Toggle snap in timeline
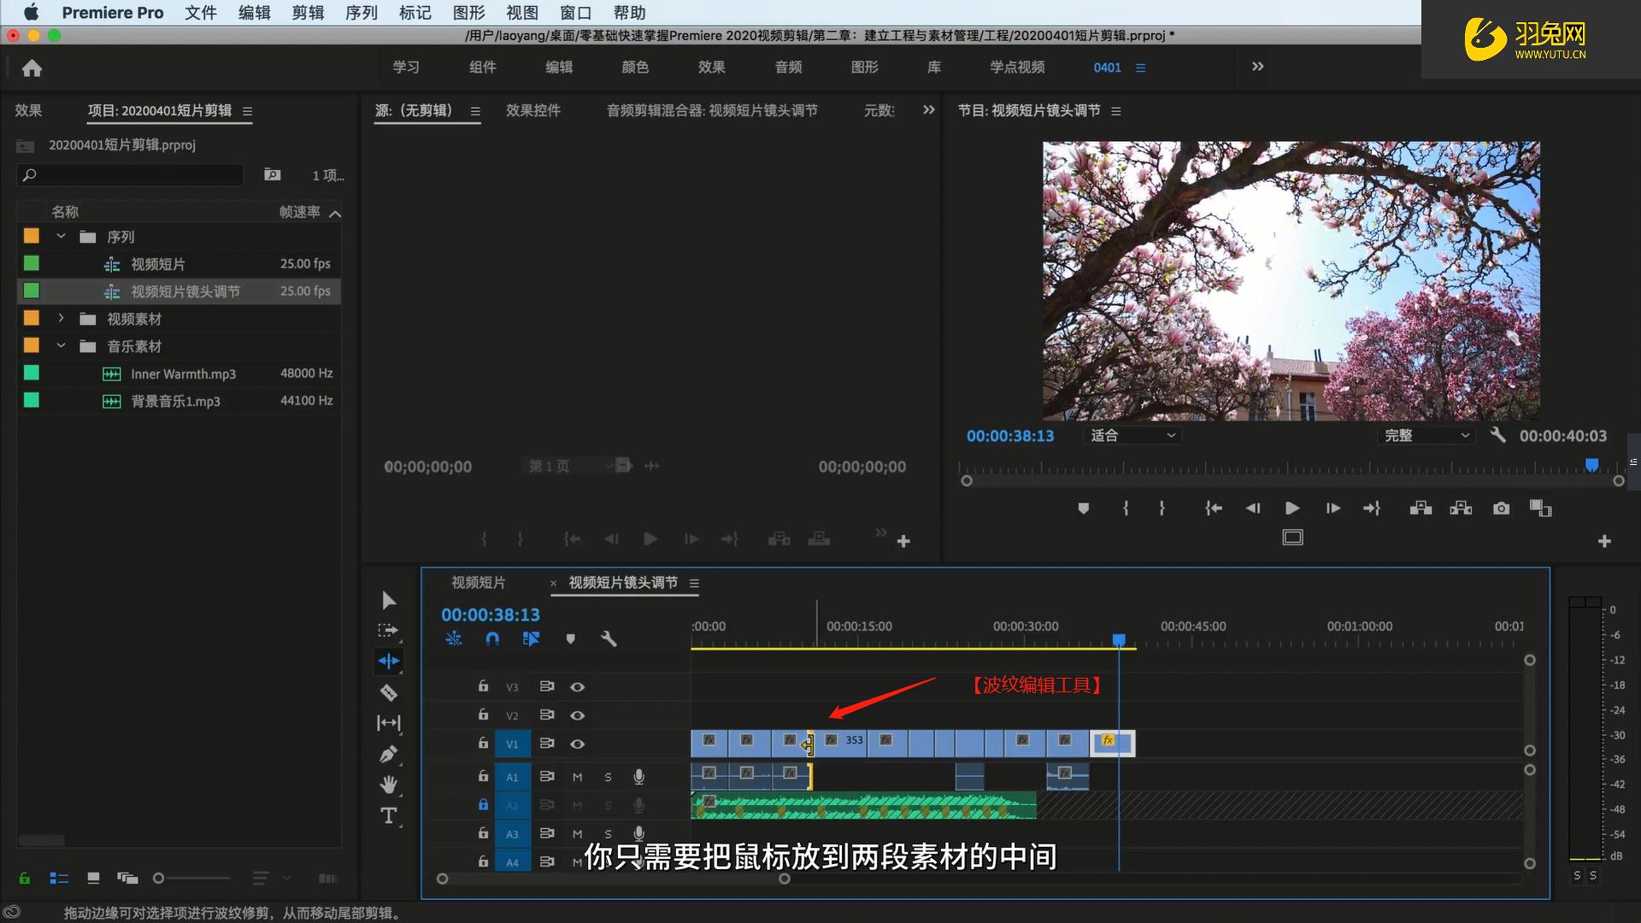The image size is (1641, 923). pyautogui.click(x=492, y=638)
